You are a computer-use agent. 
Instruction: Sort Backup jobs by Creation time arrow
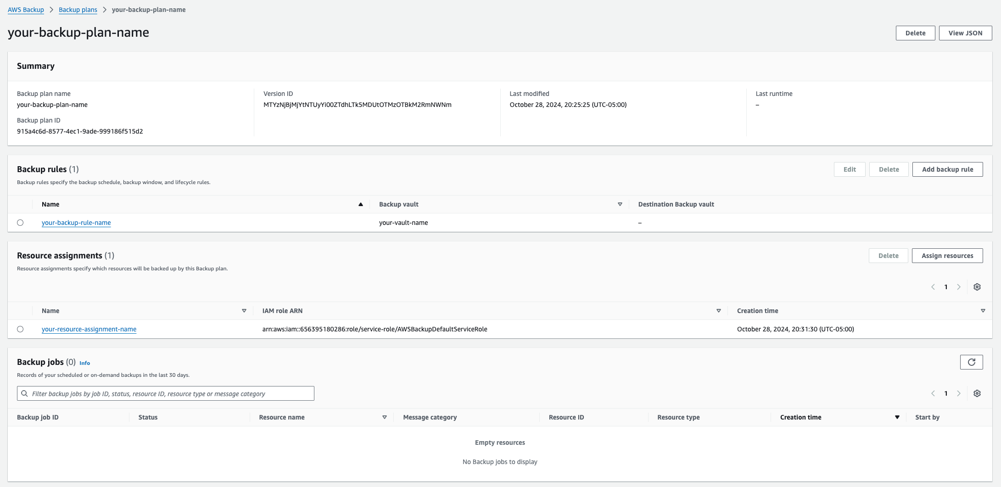[897, 417]
